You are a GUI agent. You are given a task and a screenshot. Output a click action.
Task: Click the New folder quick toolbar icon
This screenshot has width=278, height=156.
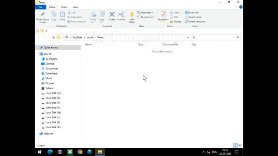pos(42,31)
